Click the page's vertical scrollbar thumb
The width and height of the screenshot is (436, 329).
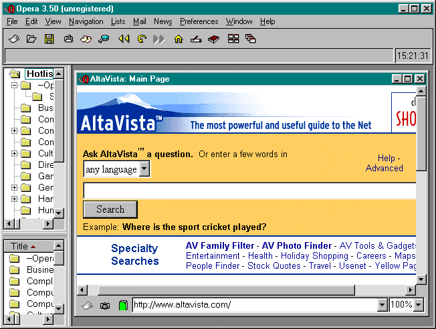click(421, 134)
